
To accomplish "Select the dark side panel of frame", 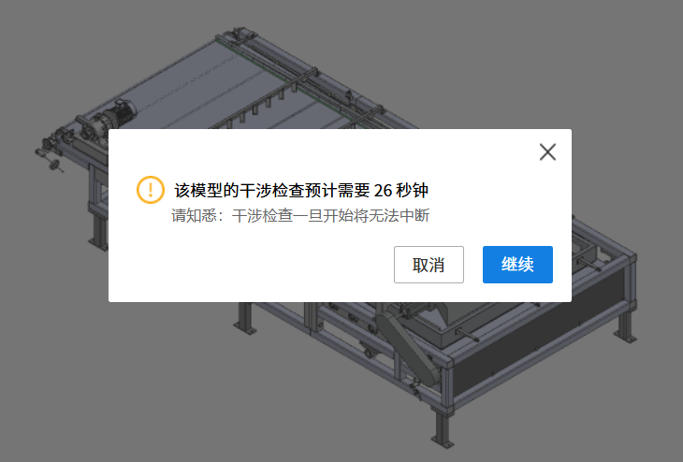I will [x=538, y=331].
